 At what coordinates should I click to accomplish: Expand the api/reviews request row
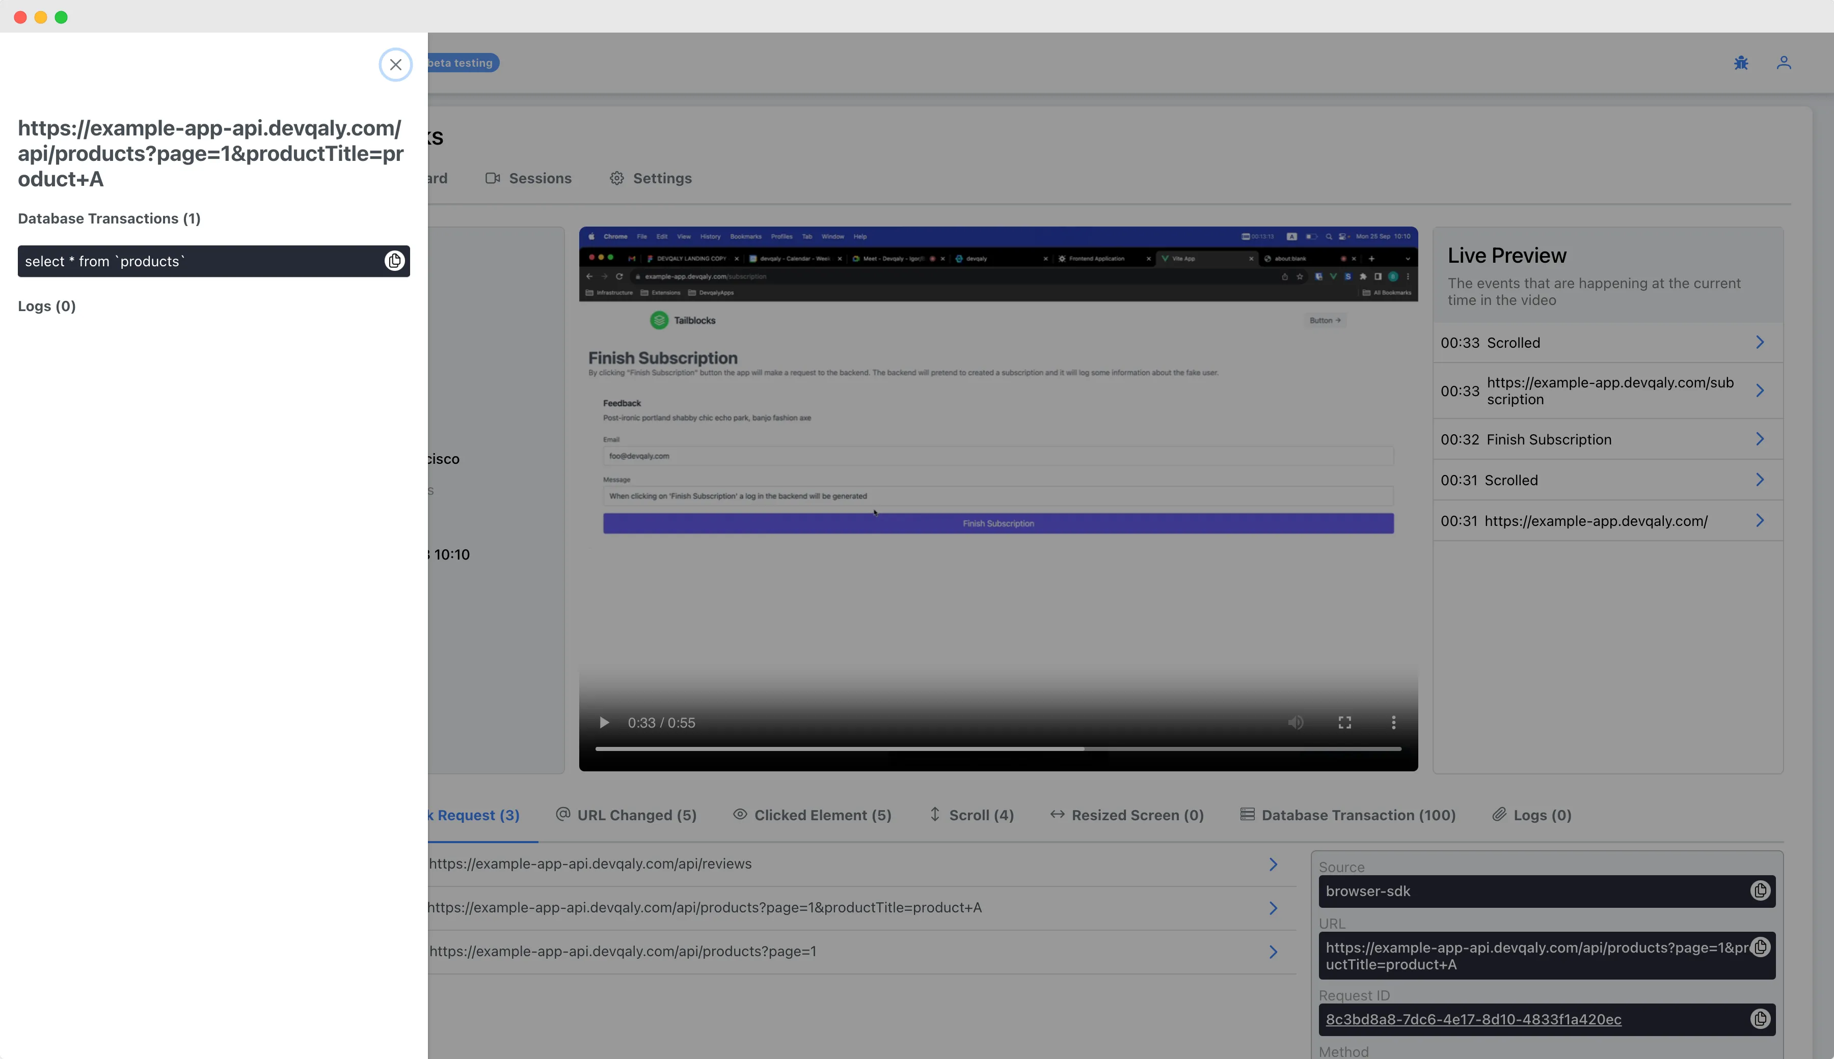[x=1272, y=864]
